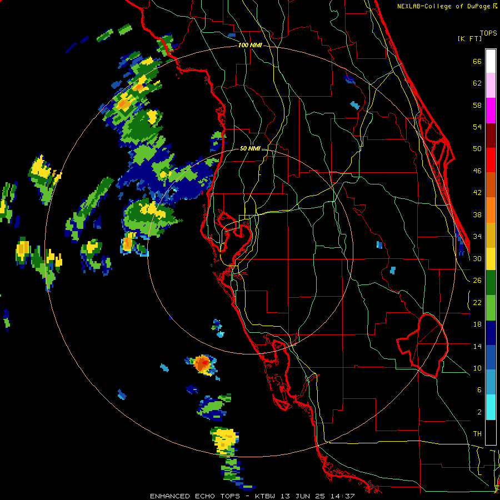
Task: Click the legend value 38
Action: coord(477,214)
